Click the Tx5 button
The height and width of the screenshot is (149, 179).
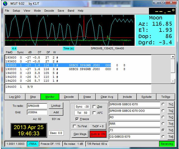171,130
